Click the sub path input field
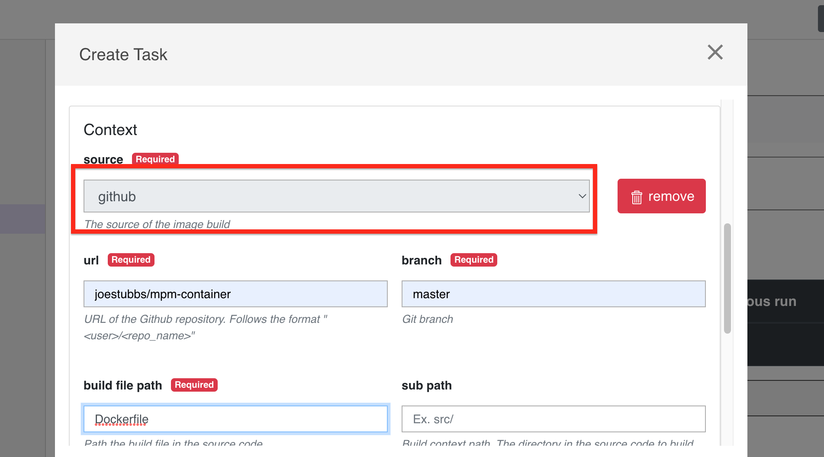Screen dimensions: 824x457 point(554,419)
